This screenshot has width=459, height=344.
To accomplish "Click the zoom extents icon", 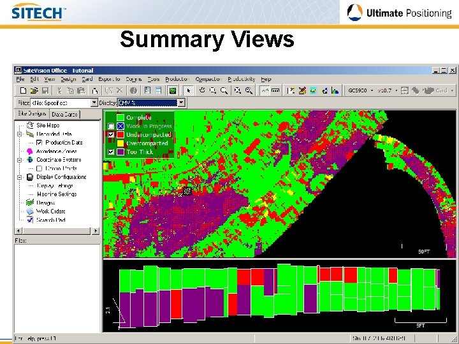I will (238, 90).
